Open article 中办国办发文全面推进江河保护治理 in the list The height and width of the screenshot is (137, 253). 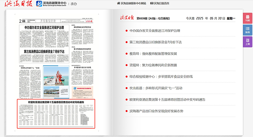(155, 31)
